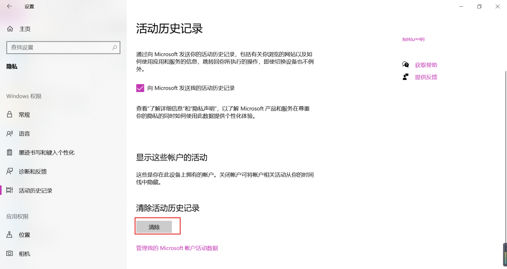Image resolution: width=507 pixels, height=269 pixels.
Task: Select the 位置 location icon
Action: click(10, 235)
